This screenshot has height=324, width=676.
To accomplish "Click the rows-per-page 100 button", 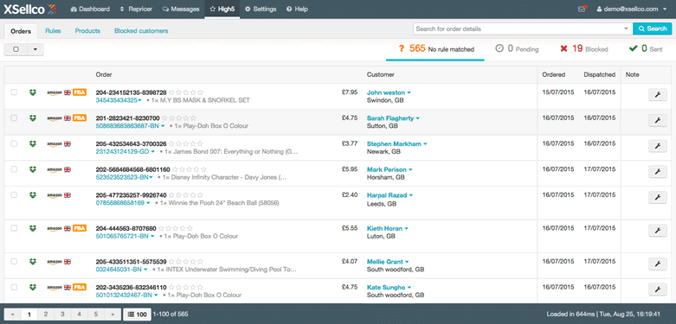I will [137, 314].
